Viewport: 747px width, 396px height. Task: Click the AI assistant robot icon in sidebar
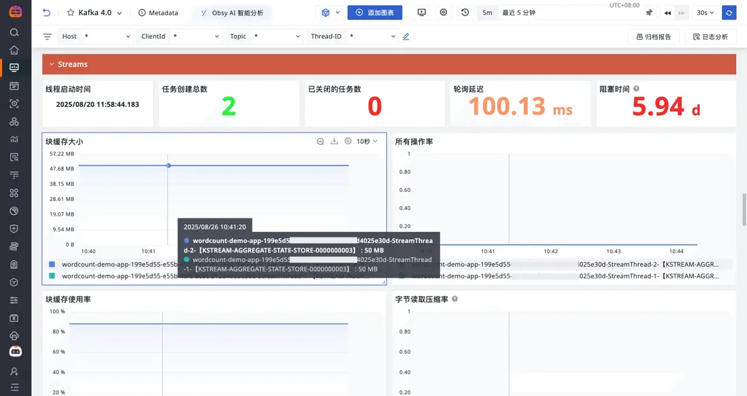tap(14, 350)
